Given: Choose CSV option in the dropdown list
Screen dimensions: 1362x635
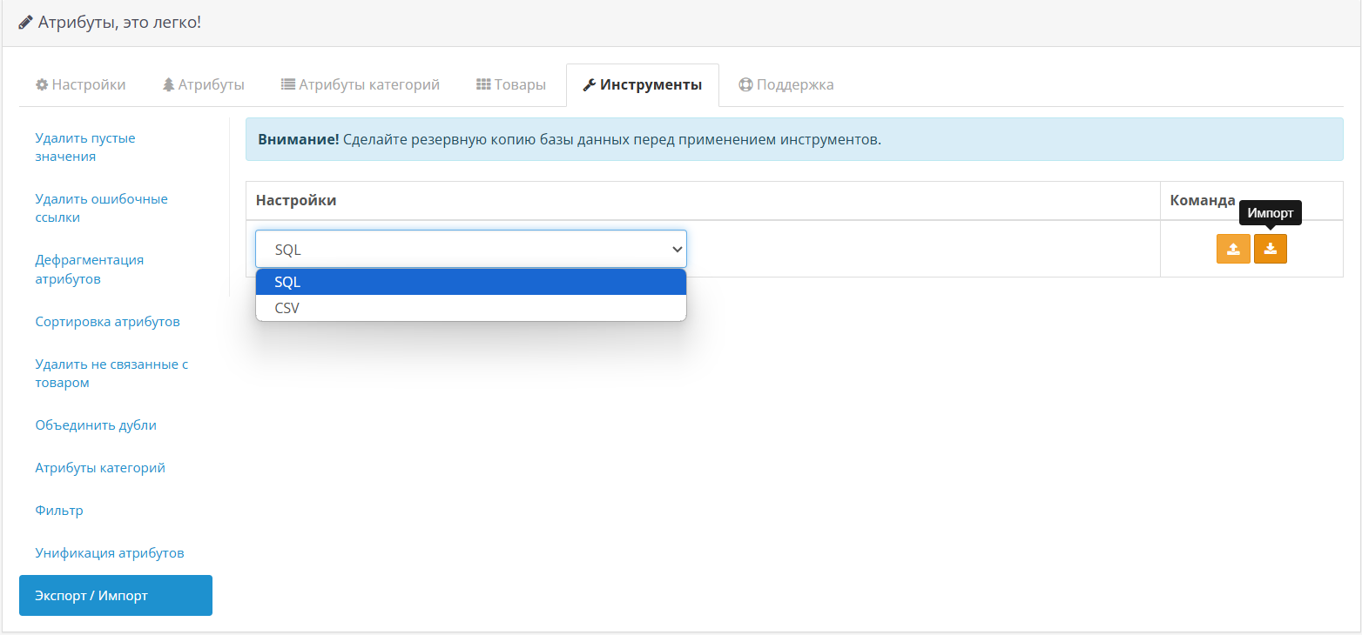Looking at the screenshot, I should (471, 308).
